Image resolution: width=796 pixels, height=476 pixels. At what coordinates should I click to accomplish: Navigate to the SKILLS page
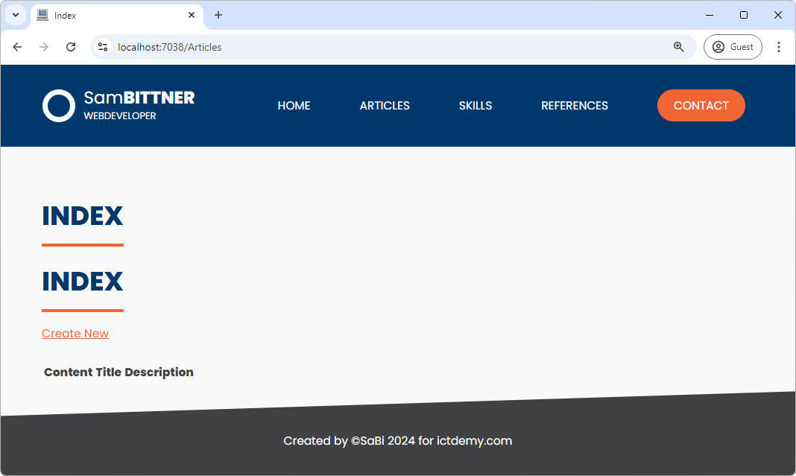coord(476,106)
